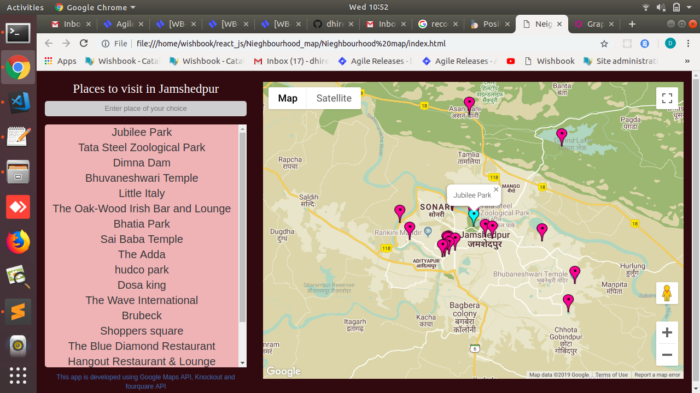Screen dimensions: 700x393
Task: Reload the page in Chrome
Action: [x=84, y=44]
